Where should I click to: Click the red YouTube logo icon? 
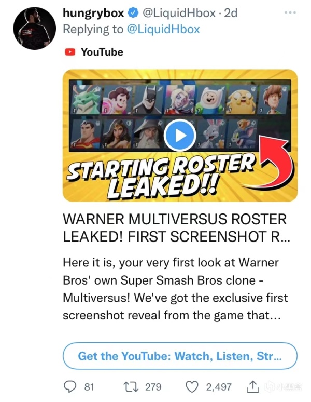click(x=69, y=52)
